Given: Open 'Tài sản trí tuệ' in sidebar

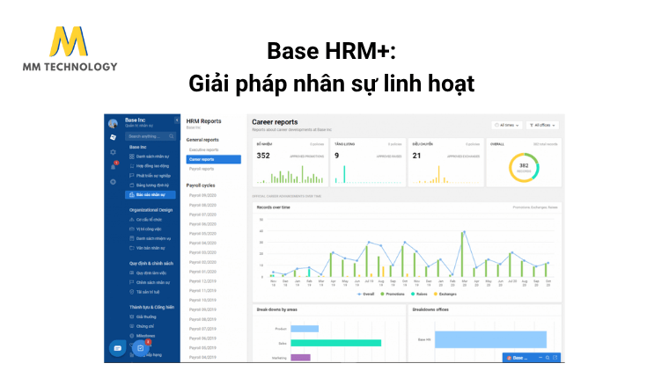Looking at the screenshot, I should pyautogui.click(x=148, y=292).
